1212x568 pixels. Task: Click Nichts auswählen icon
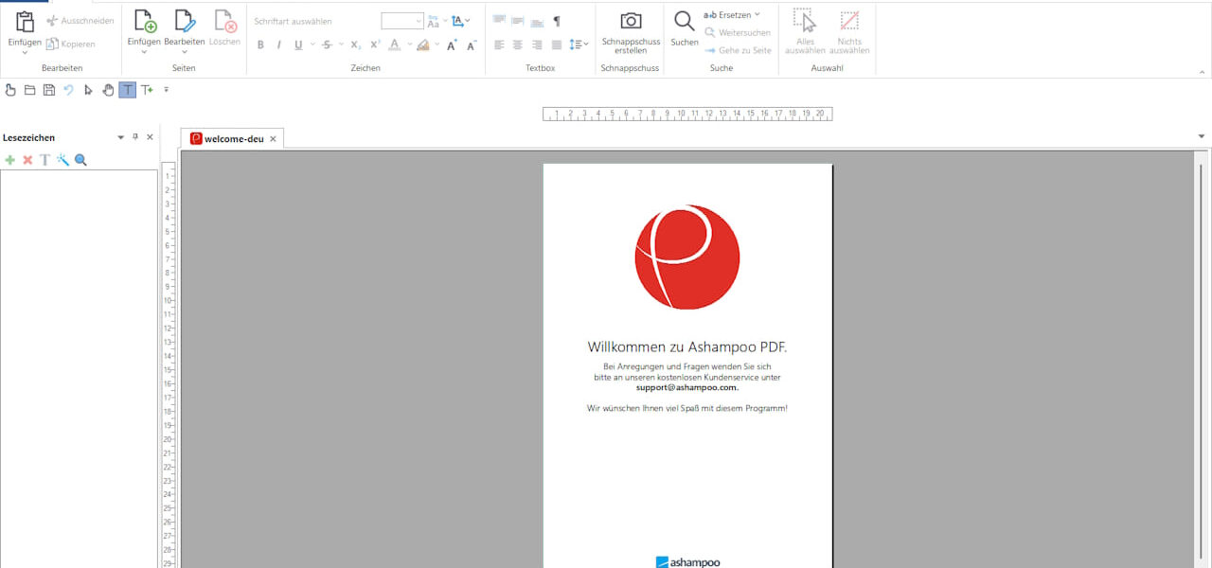850,22
